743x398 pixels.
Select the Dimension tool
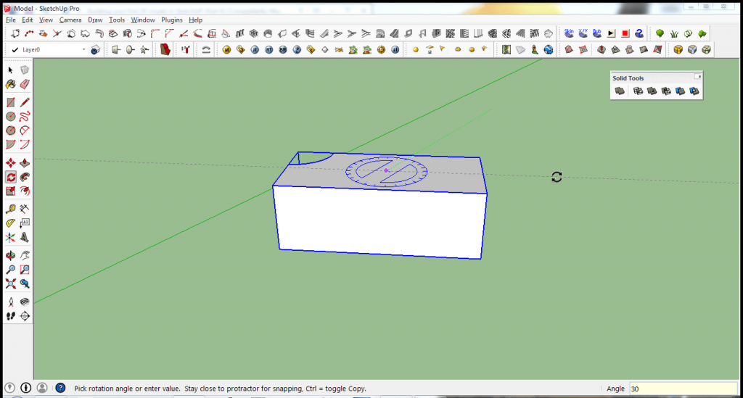[25, 209]
